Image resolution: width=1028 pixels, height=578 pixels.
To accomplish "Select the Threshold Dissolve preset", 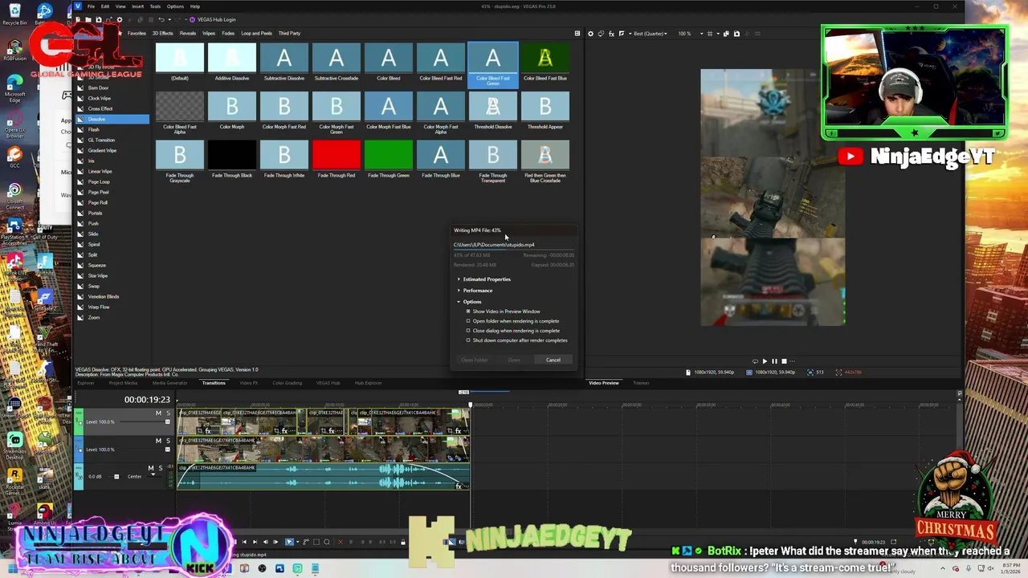I will (x=492, y=111).
